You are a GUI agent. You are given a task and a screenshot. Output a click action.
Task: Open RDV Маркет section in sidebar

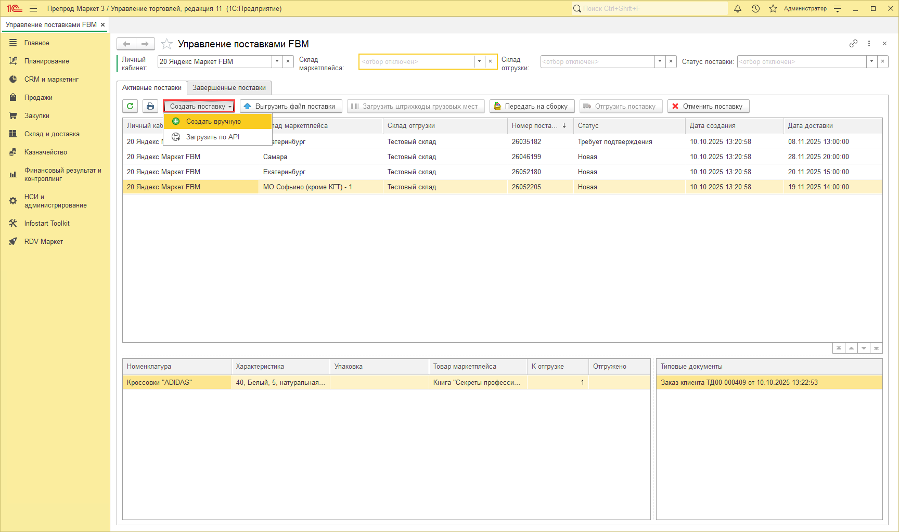tap(43, 241)
